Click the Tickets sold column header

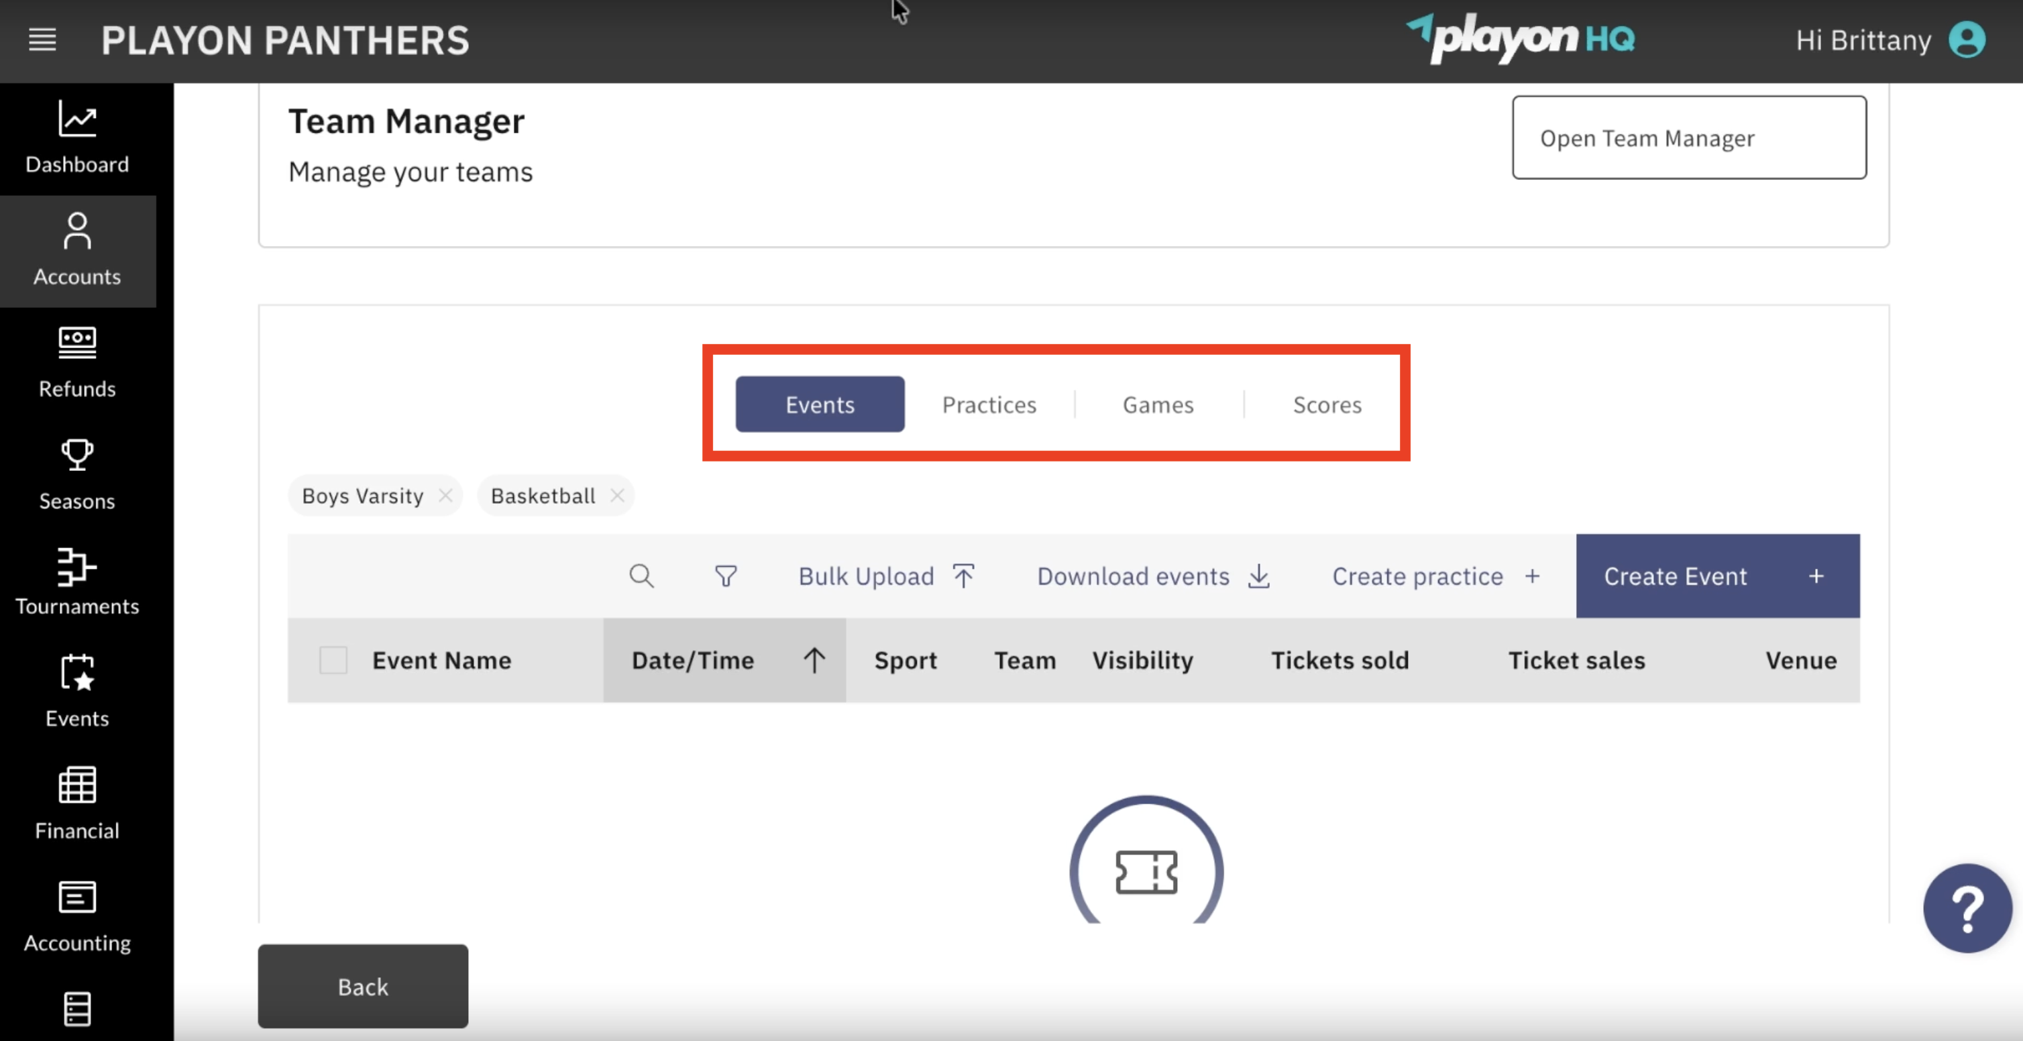click(1339, 660)
